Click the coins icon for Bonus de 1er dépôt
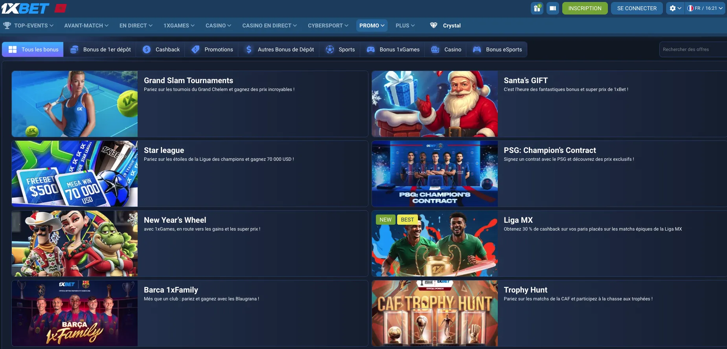The width and height of the screenshot is (727, 349). 74,49
